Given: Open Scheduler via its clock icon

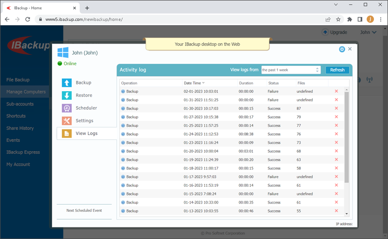Looking at the screenshot, I should tap(67, 108).
